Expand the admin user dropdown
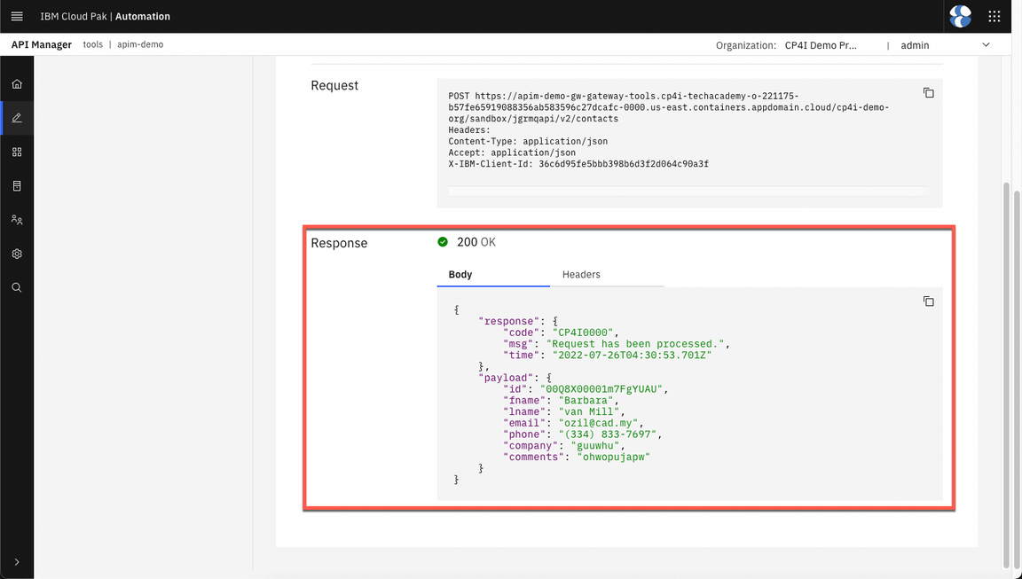 (x=986, y=45)
